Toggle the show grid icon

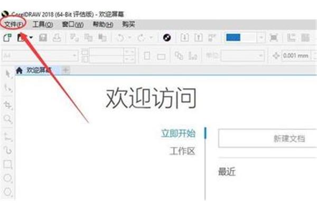pos(305,37)
